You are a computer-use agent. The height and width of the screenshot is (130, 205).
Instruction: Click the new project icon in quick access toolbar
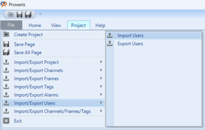[11, 14]
